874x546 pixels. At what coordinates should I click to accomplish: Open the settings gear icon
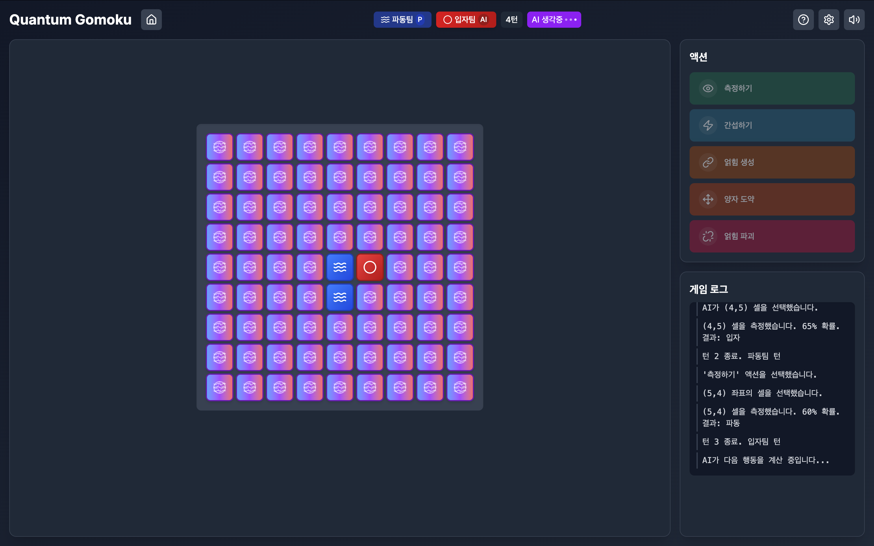(829, 20)
